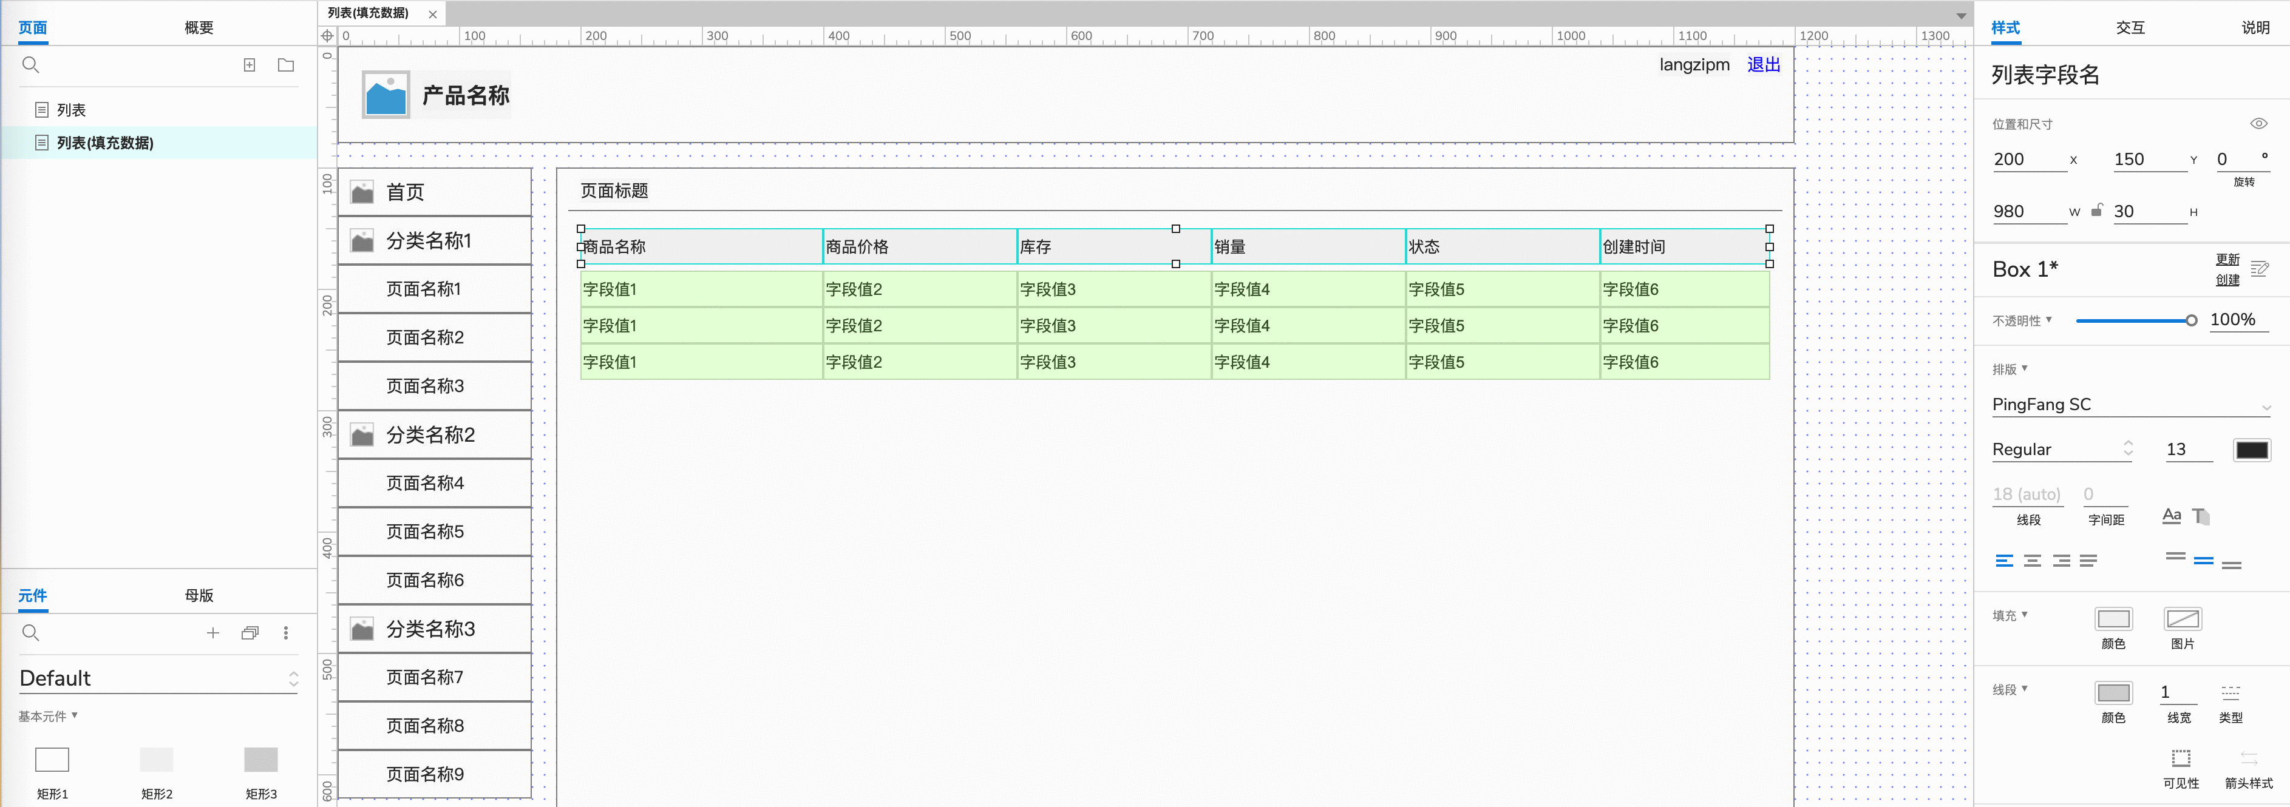Click the X position field 200
Viewport: 2290px width, 807px height.
tap(2030, 159)
